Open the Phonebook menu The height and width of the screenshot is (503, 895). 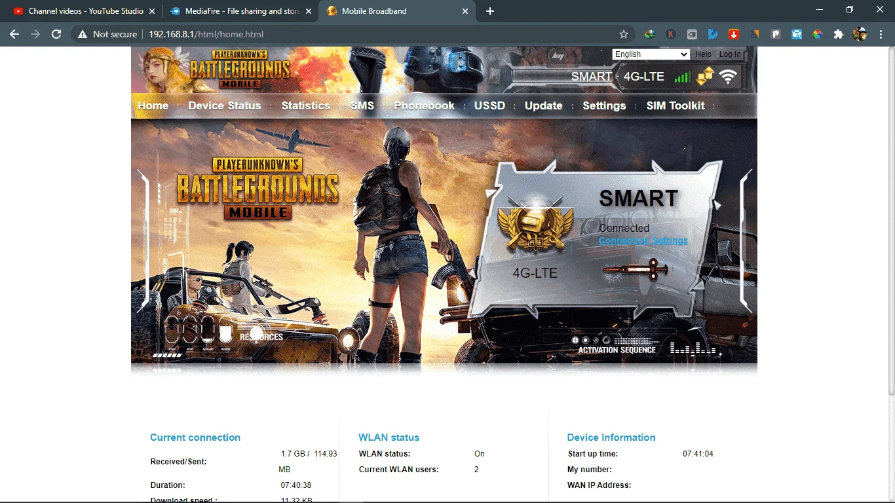[x=425, y=105]
